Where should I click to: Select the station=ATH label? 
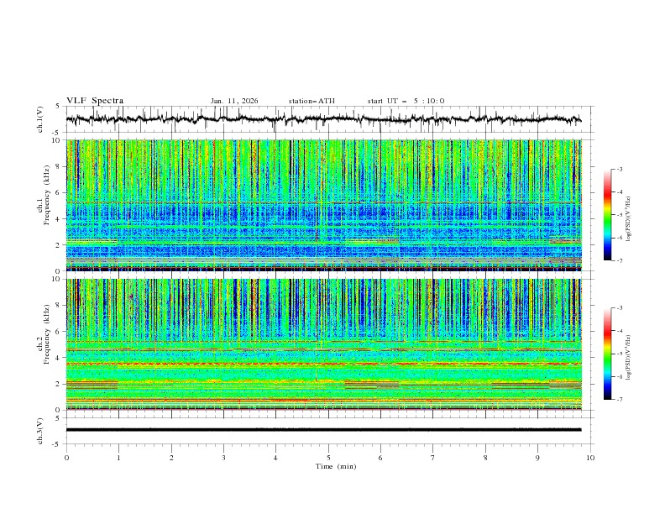click(312, 101)
